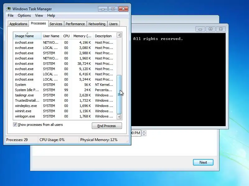Screen dimensions: 249x186
Task: Select svchost.exe using 5,244 K memory
Action: click(x=65, y=79)
